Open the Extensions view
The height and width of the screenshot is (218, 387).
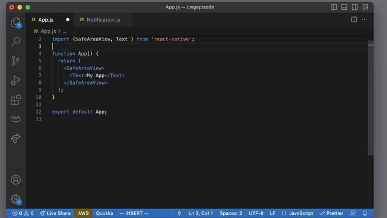(x=16, y=100)
